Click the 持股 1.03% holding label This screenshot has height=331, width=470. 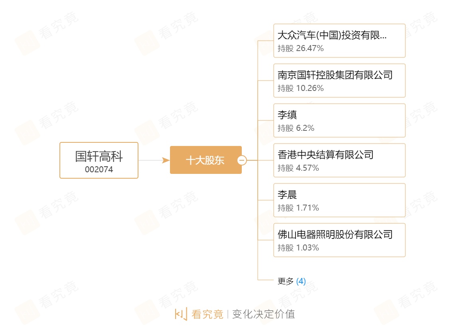298,248
